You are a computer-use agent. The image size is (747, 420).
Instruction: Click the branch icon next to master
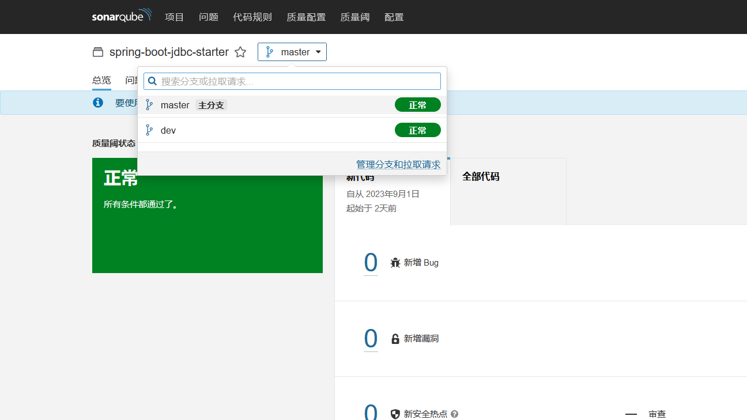tap(269, 52)
